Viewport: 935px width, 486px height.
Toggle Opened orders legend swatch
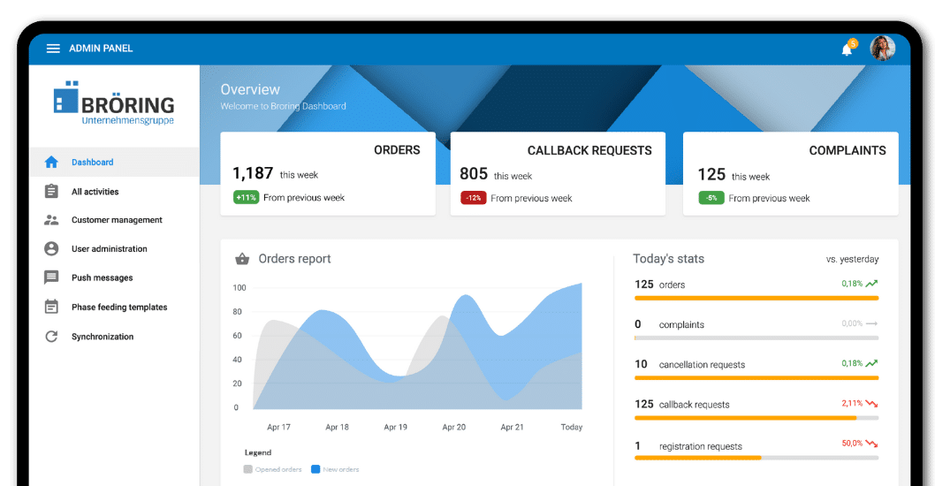pyautogui.click(x=248, y=469)
